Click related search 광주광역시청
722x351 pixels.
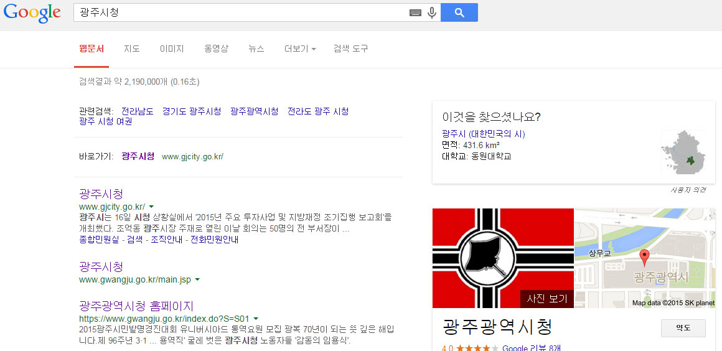[x=255, y=111]
